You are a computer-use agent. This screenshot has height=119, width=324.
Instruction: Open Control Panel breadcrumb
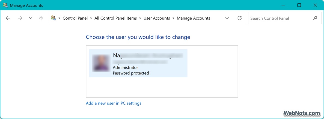pos(75,18)
